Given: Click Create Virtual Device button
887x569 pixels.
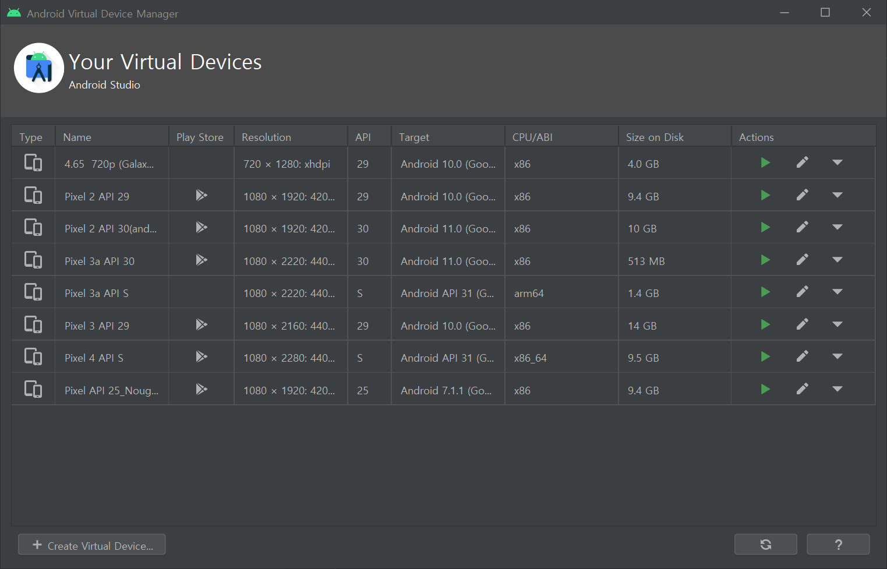Looking at the screenshot, I should click(92, 545).
